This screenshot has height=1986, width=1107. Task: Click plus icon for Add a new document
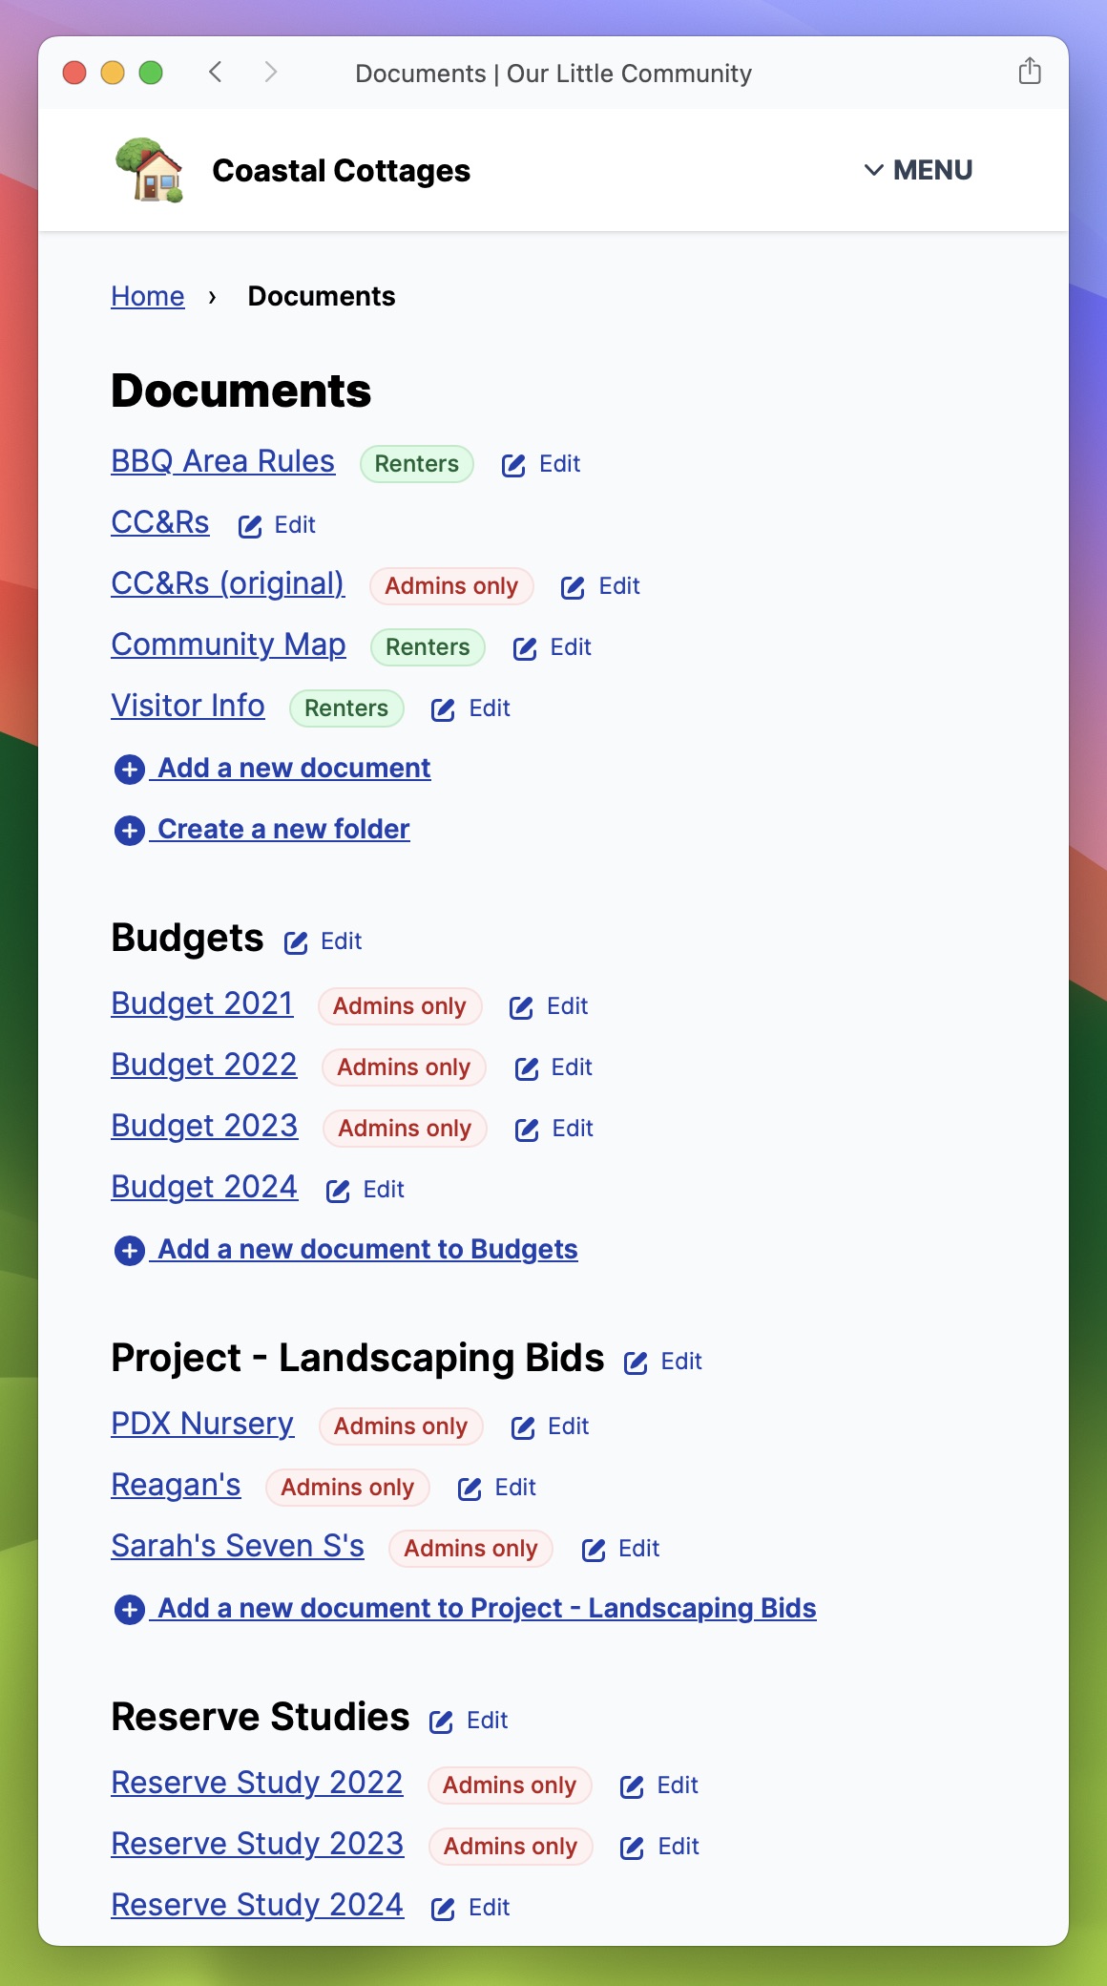tap(130, 769)
